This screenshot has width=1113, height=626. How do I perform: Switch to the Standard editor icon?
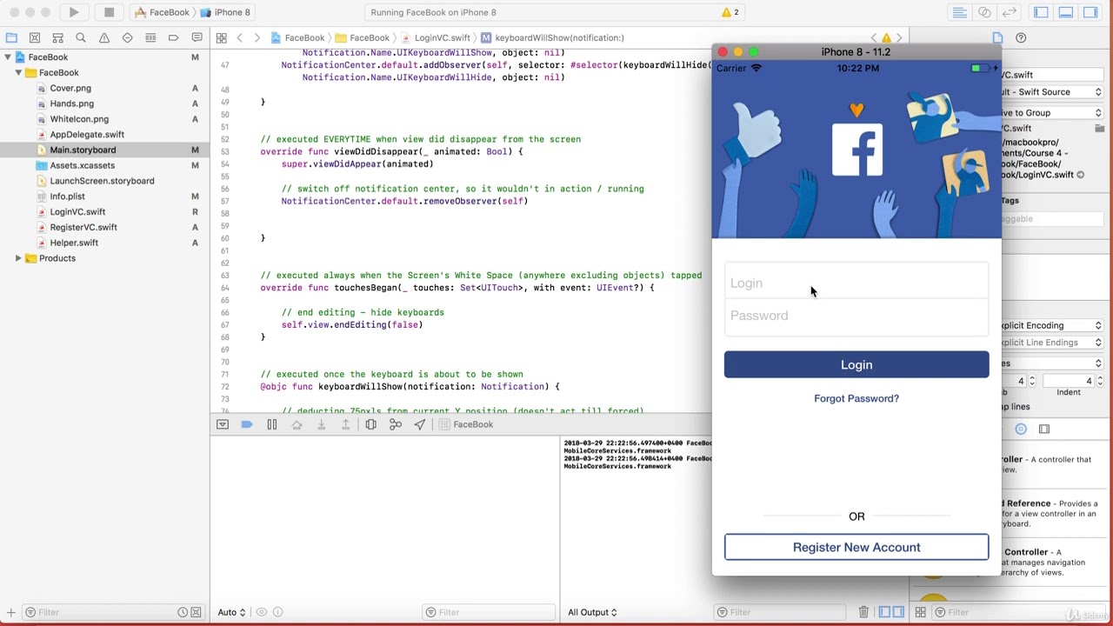point(959,12)
